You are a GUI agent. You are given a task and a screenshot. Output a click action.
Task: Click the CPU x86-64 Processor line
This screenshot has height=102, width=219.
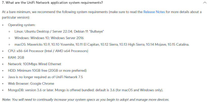(x=48, y=51)
